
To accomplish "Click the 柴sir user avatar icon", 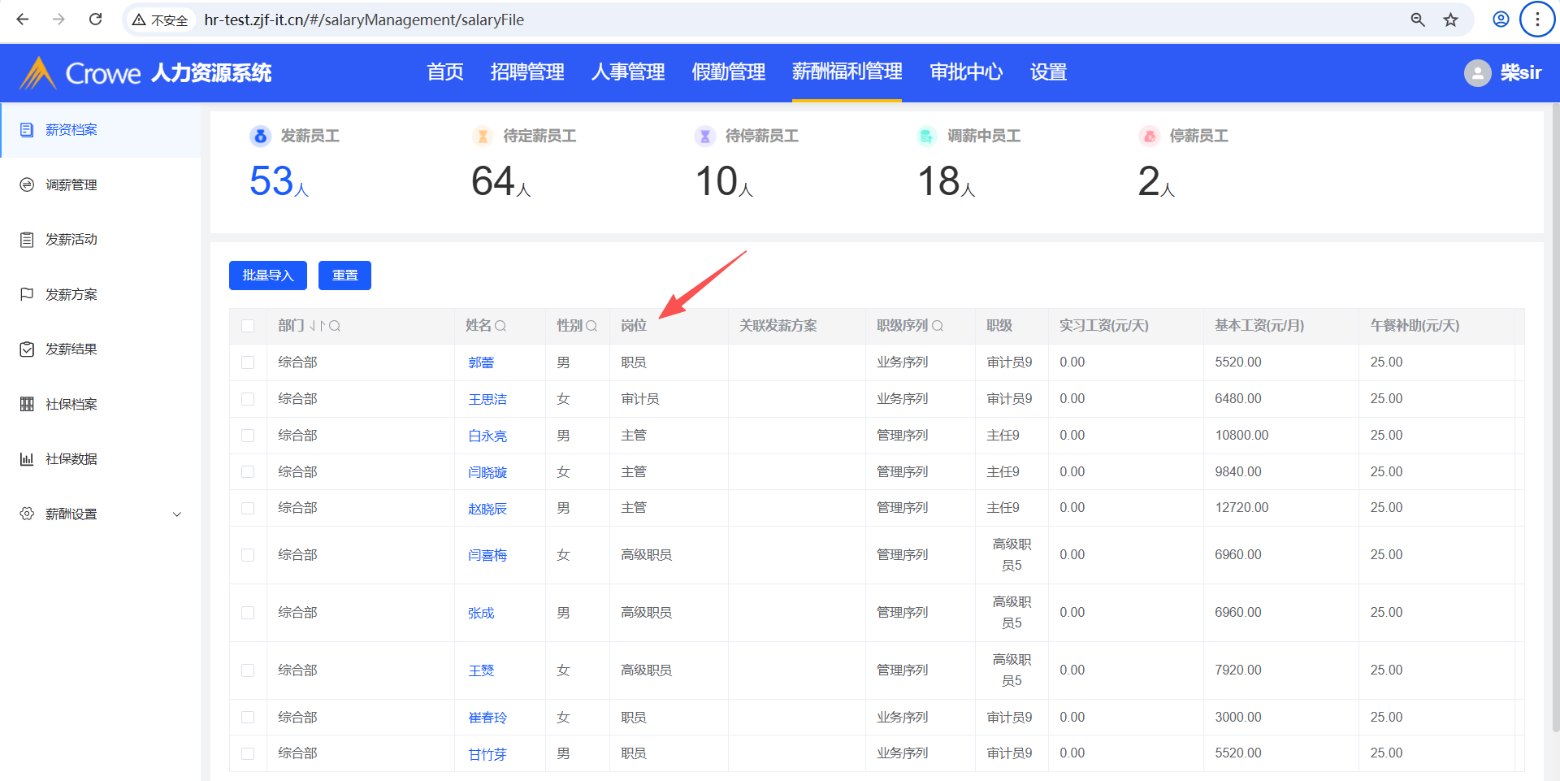I will point(1477,73).
